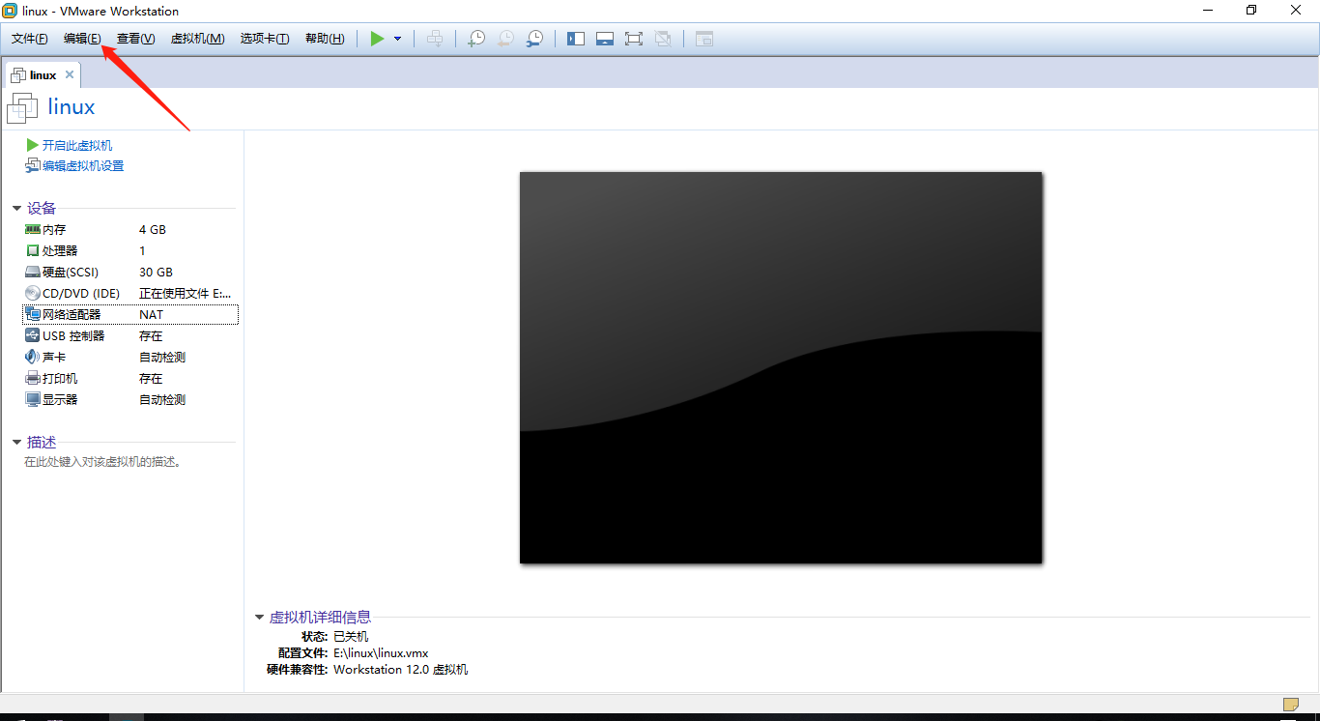Select the 网络适配器 device row
Screen dimensions: 1320x721
pos(130,315)
